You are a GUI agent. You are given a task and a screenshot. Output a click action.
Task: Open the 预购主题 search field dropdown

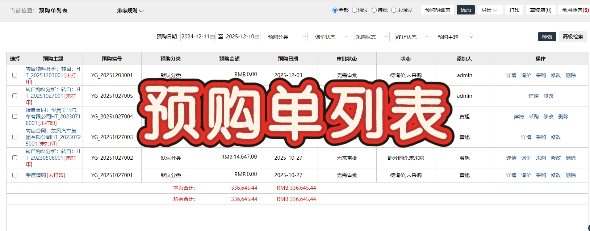(455, 37)
